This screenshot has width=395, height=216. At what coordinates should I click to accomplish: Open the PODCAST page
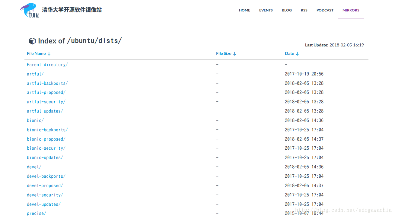pyautogui.click(x=325, y=10)
